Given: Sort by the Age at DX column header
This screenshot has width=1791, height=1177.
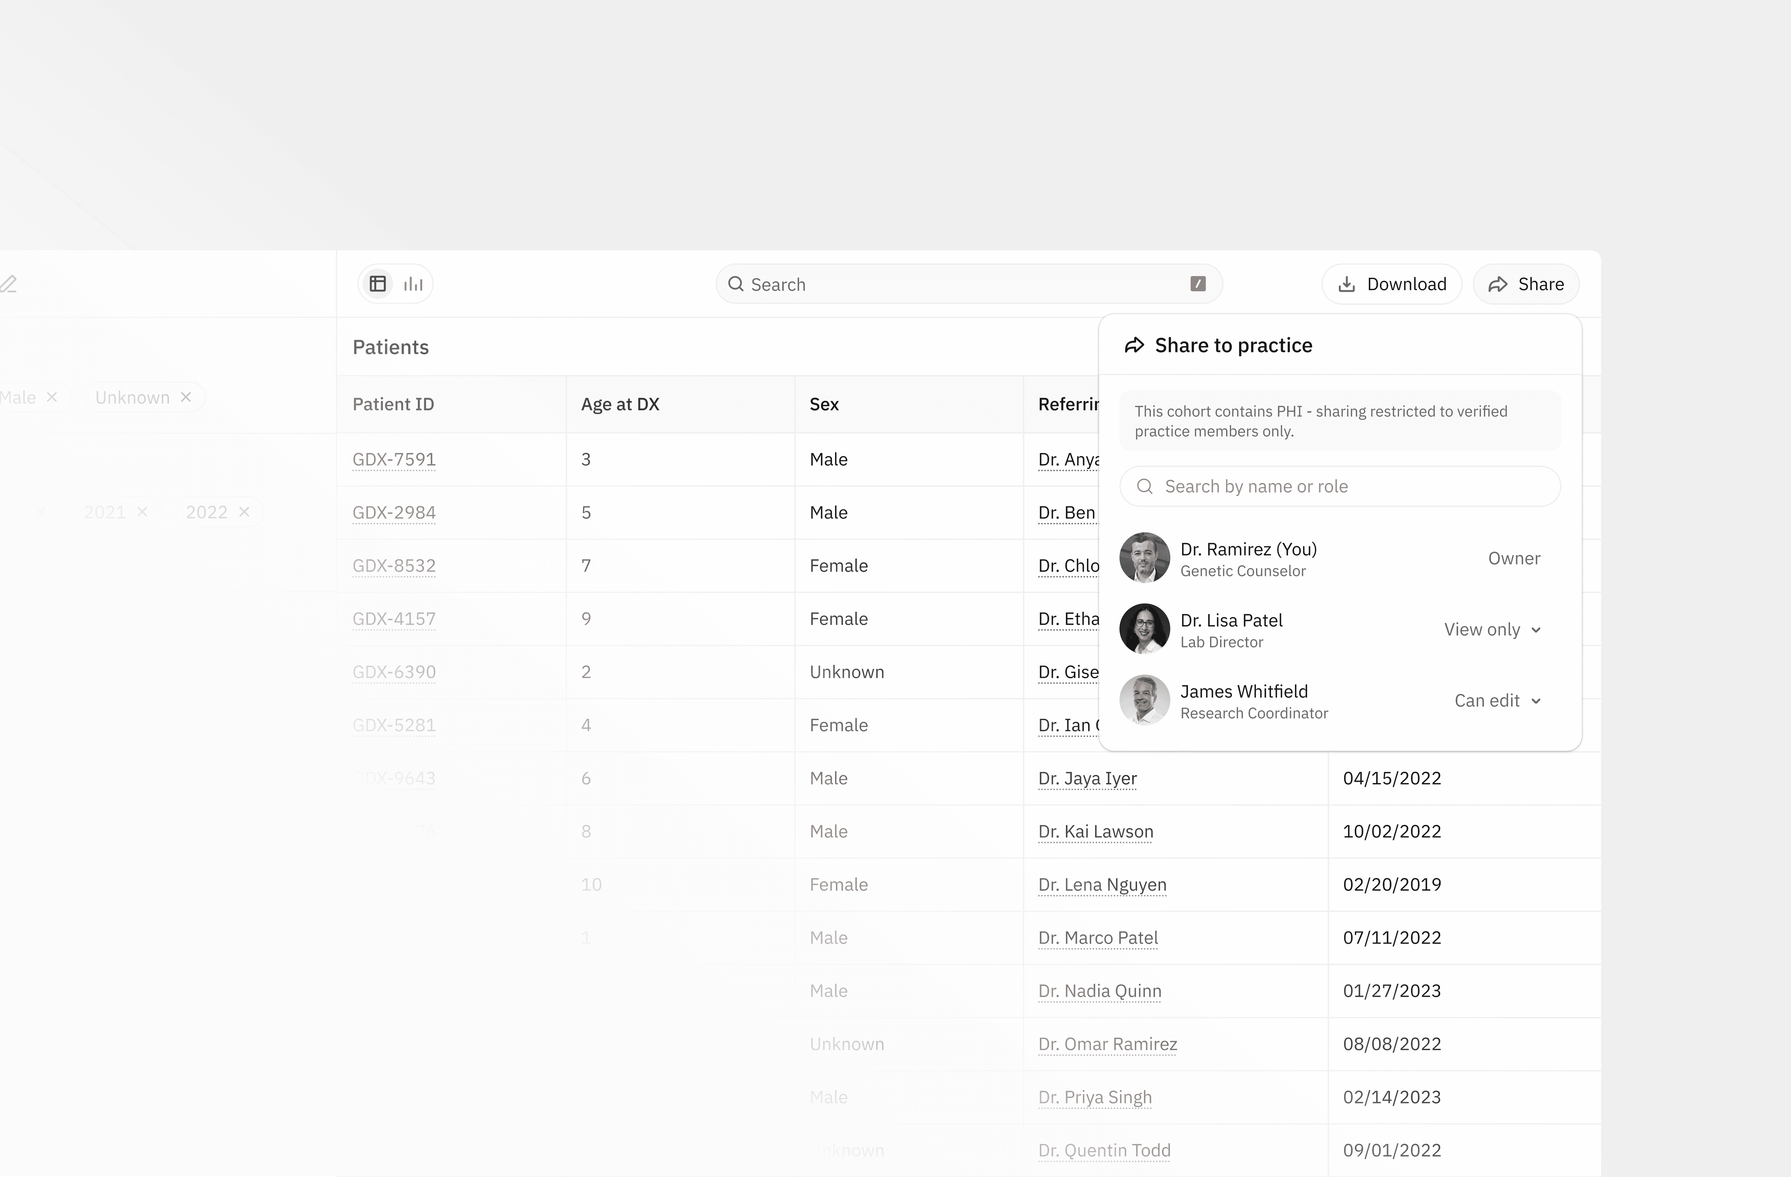Looking at the screenshot, I should pyautogui.click(x=619, y=404).
